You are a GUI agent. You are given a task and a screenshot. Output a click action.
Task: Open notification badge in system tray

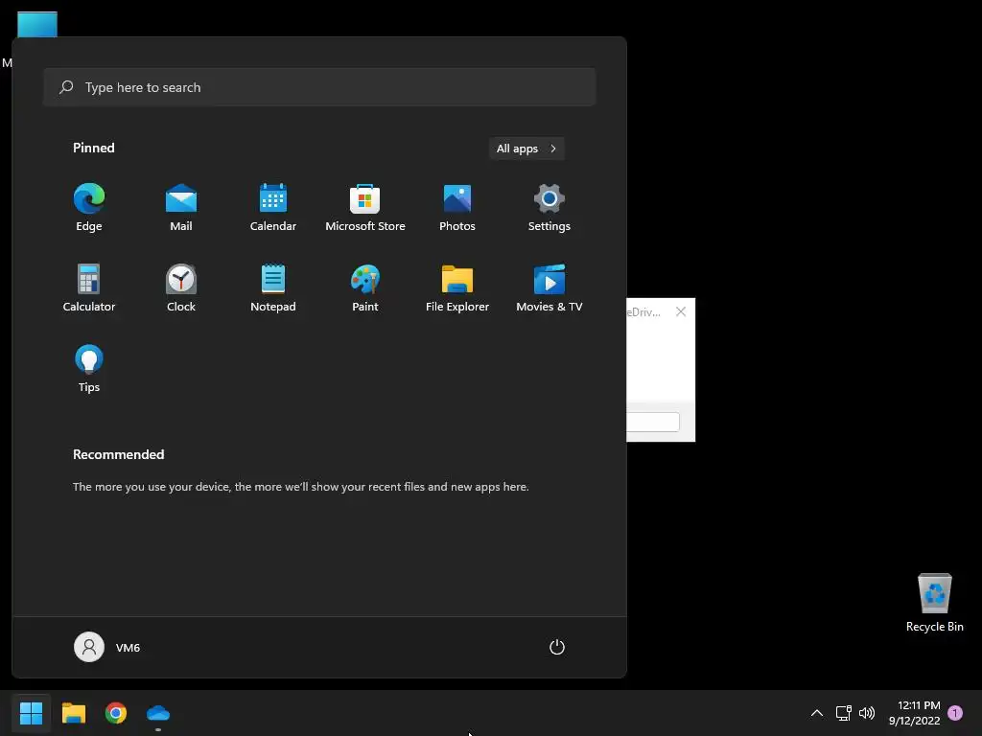(x=955, y=713)
